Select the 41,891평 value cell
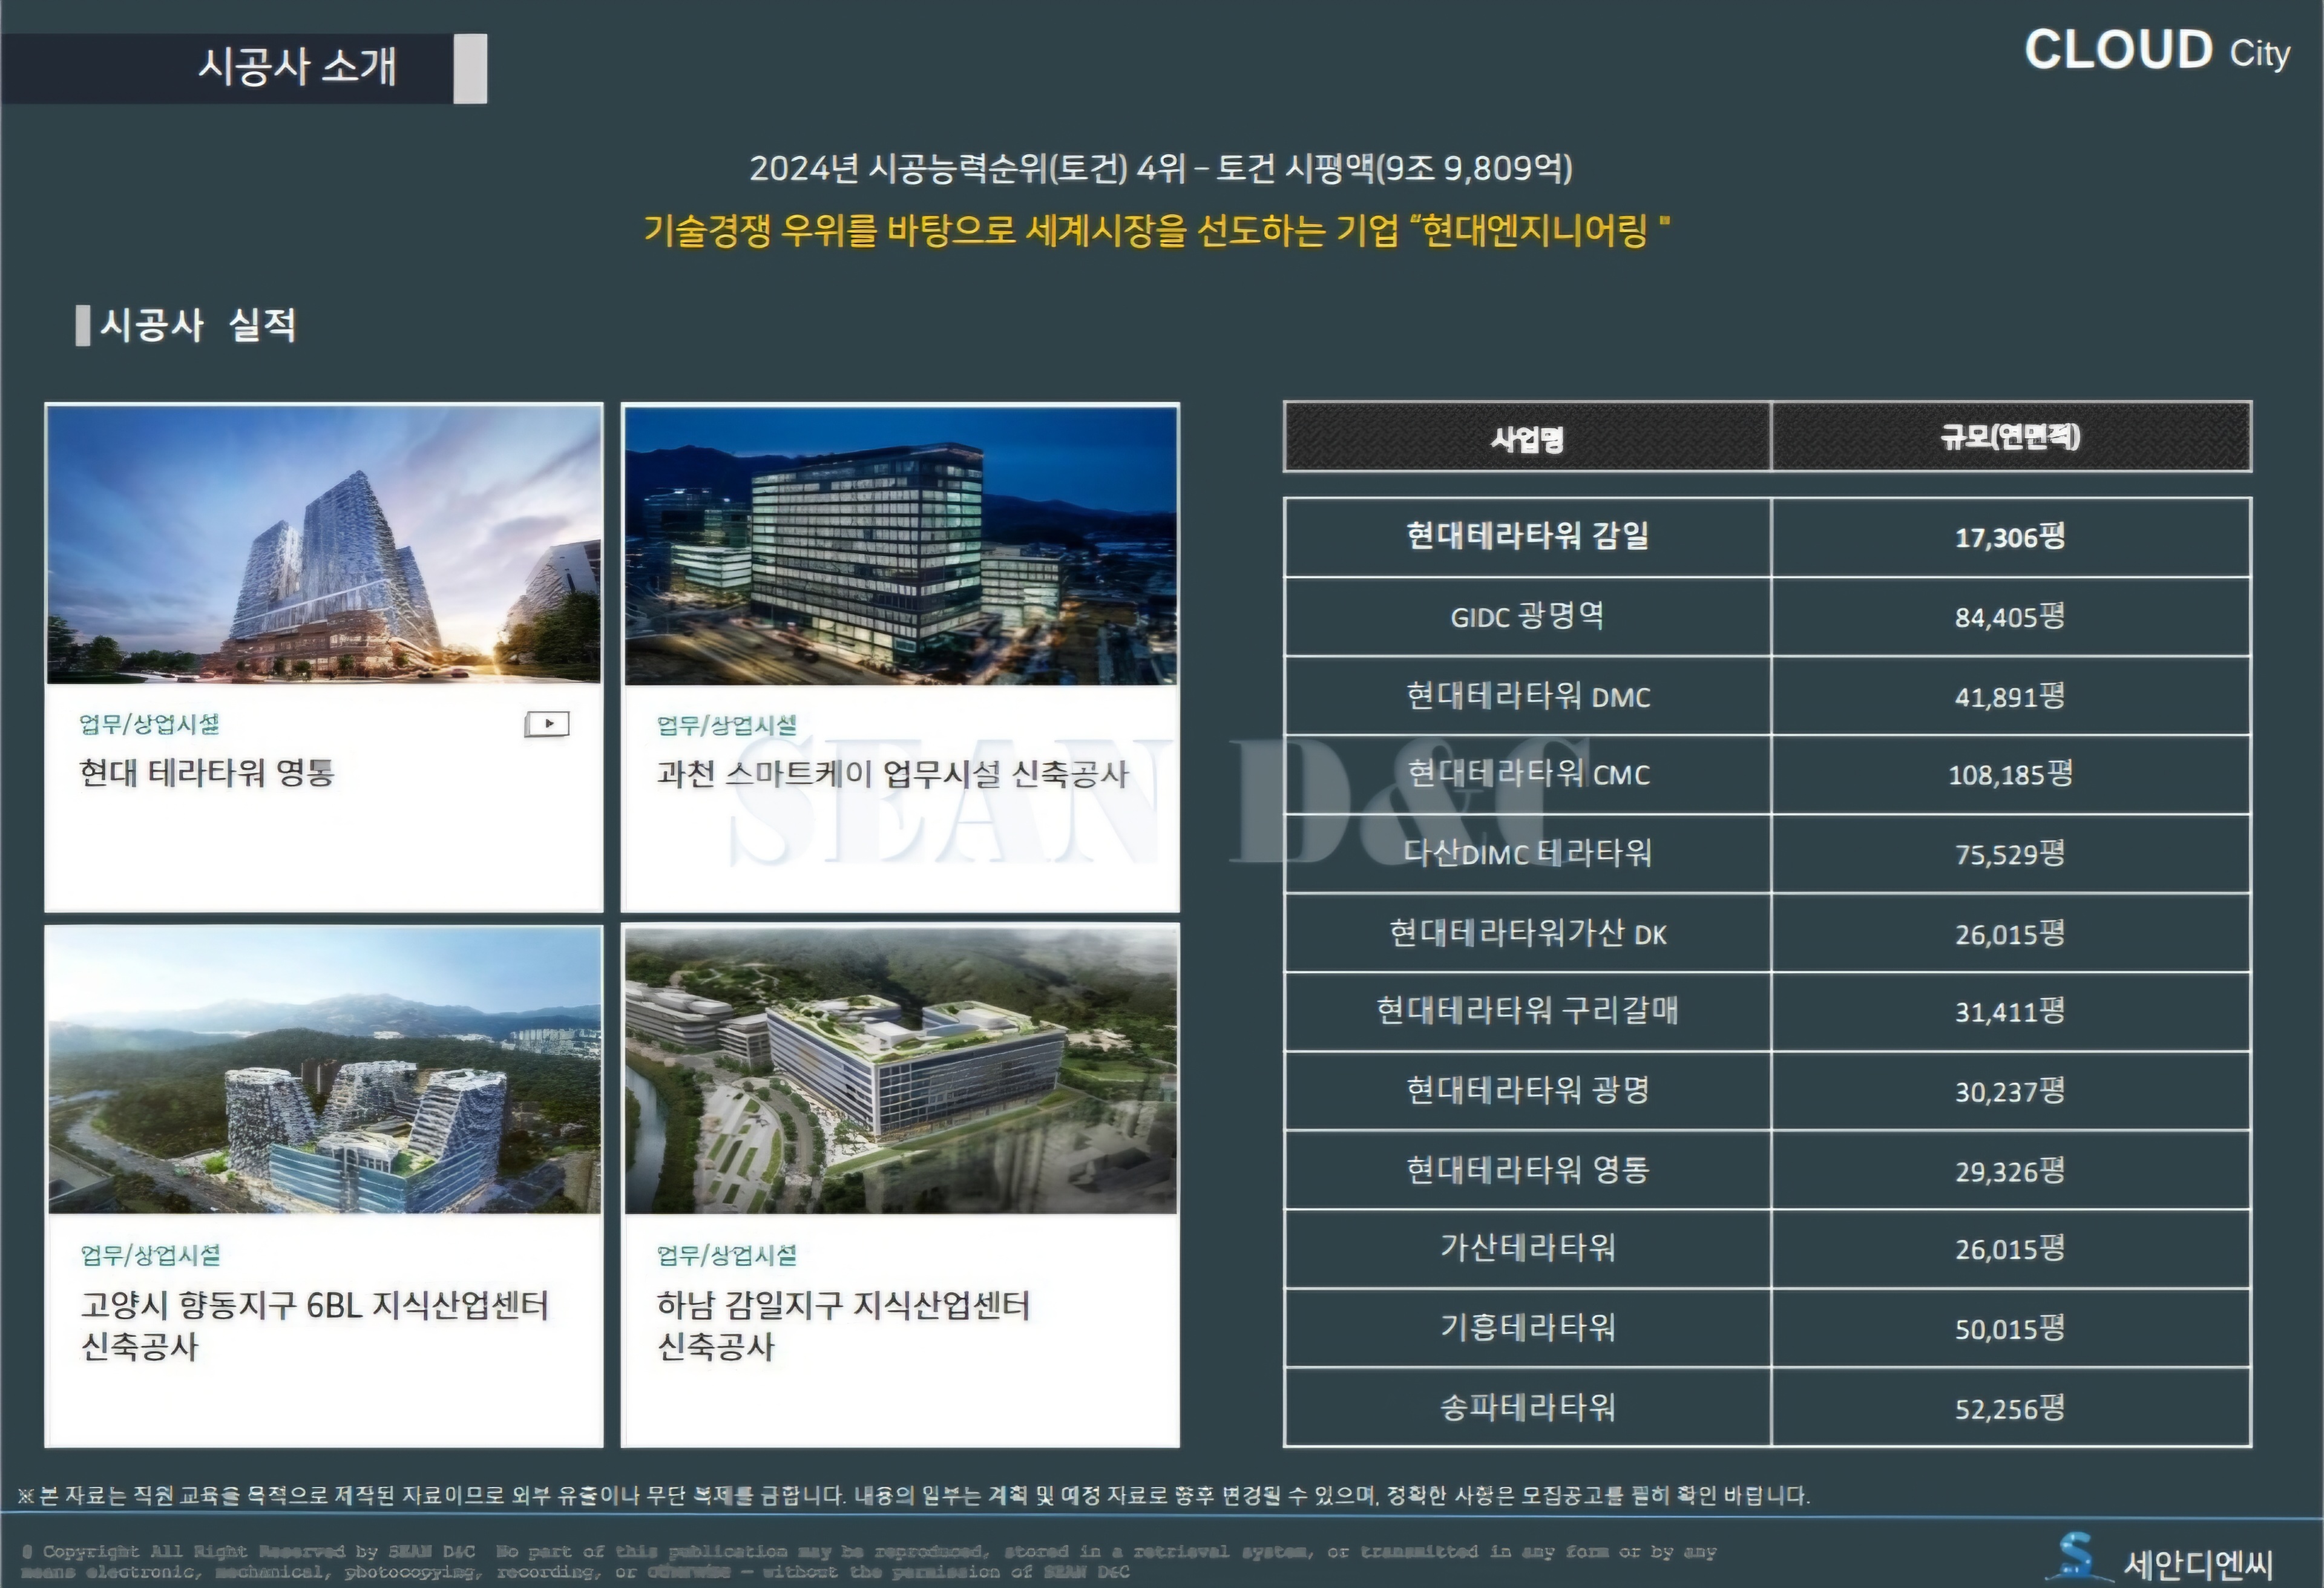Viewport: 2324px width, 1588px height. tap(2011, 696)
